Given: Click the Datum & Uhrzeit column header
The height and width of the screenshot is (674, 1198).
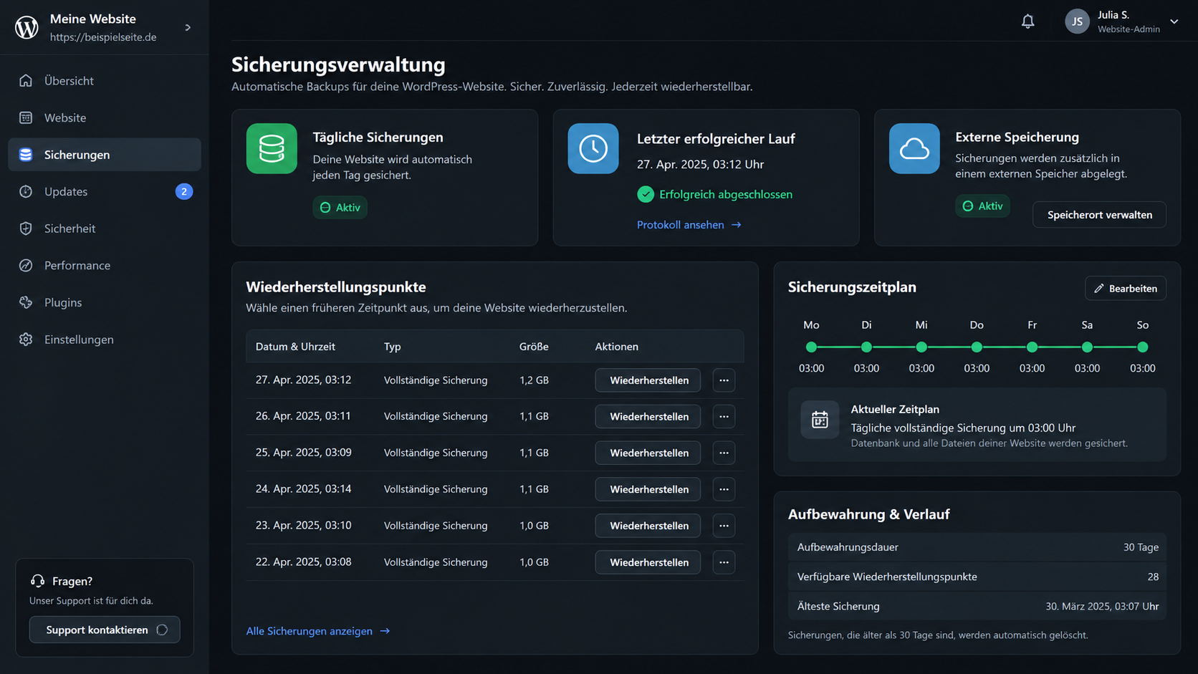Looking at the screenshot, I should [295, 347].
